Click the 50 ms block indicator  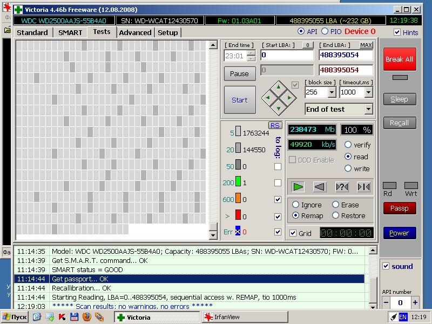[238, 165]
